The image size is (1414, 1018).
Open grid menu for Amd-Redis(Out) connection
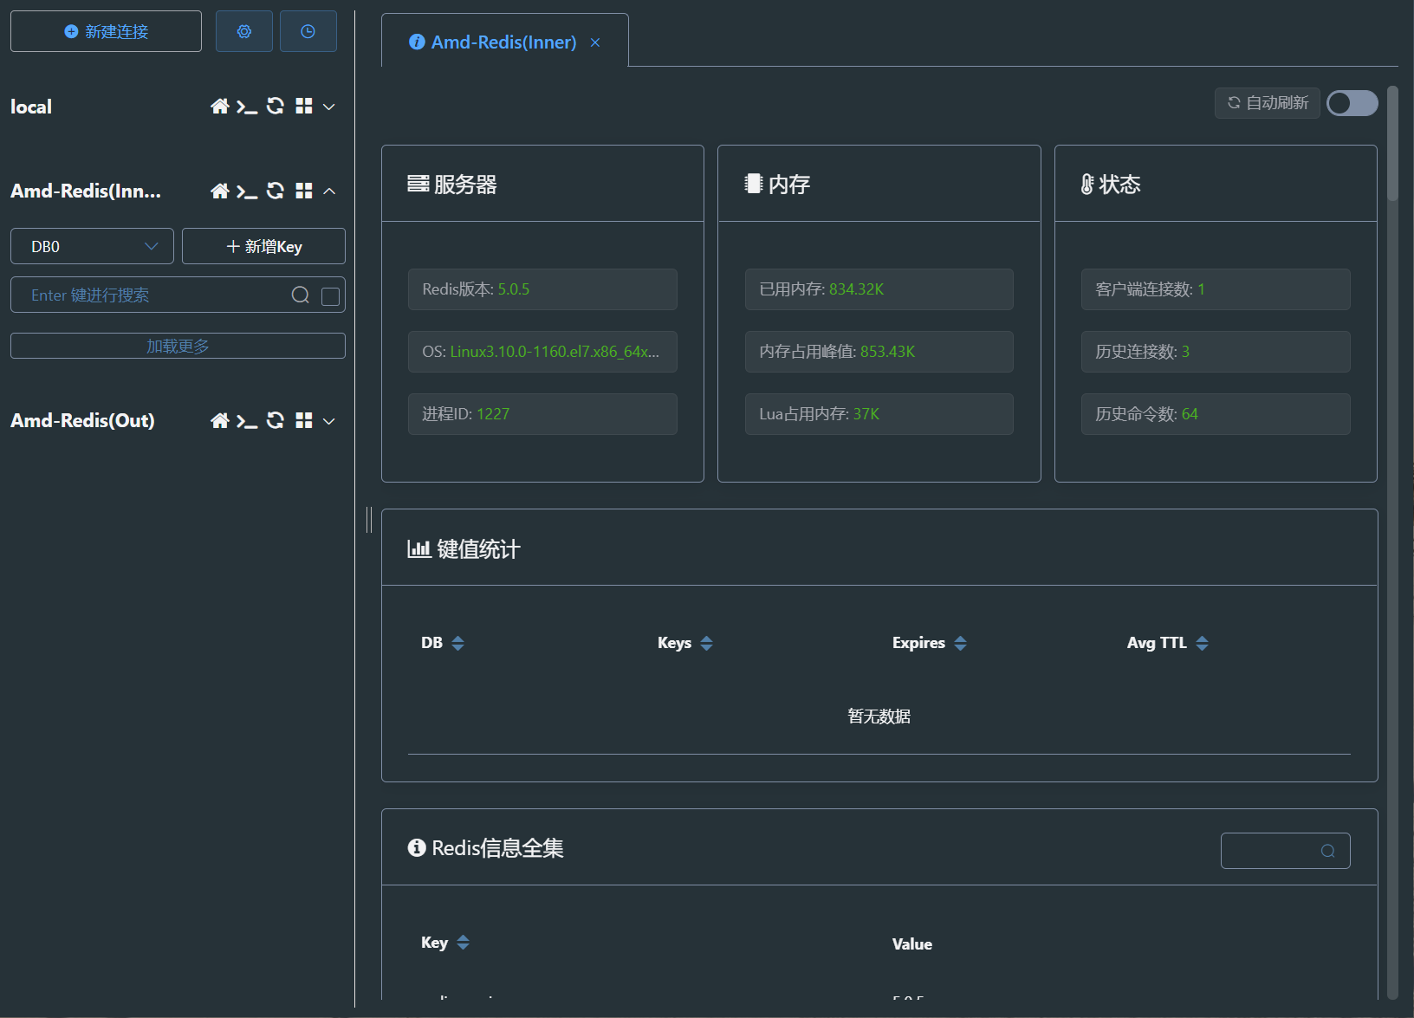[303, 420]
